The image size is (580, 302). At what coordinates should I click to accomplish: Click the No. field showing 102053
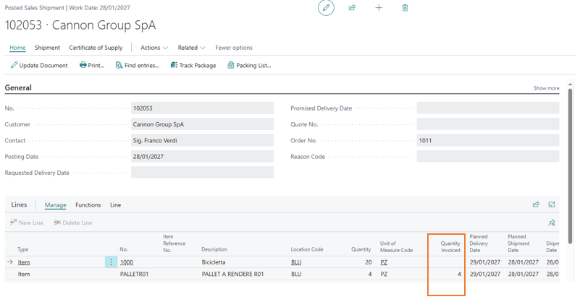click(202, 108)
